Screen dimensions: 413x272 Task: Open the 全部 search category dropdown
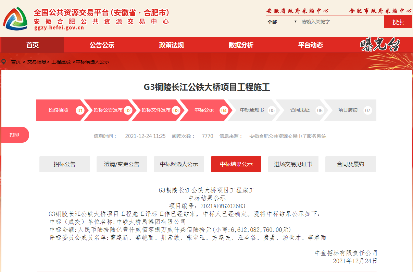click(282, 22)
